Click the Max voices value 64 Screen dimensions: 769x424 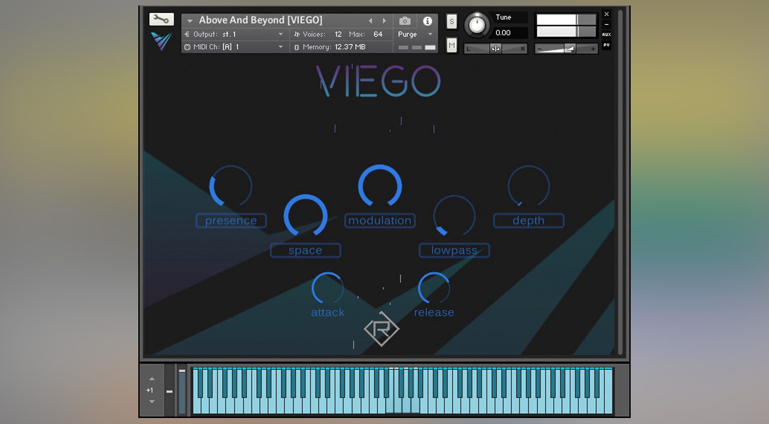point(378,34)
